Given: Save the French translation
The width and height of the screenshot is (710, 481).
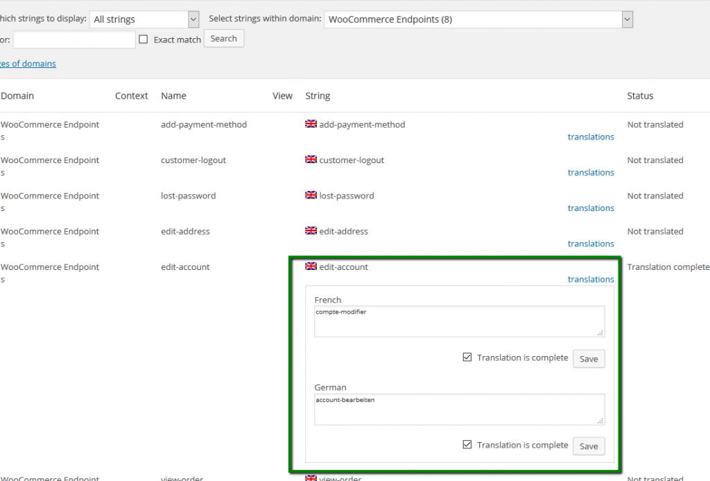Looking at the screenshot, I should [589, 359].
